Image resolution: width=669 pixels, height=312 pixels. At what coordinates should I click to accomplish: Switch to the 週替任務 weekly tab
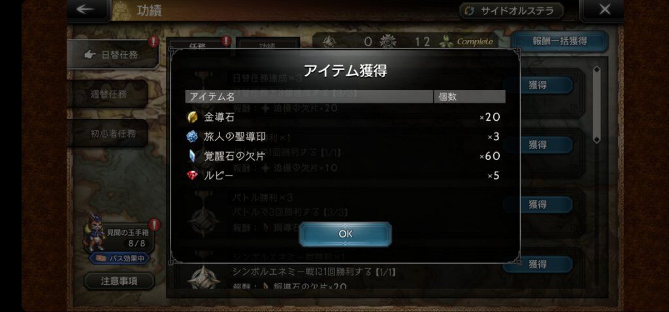(x=108, y=94)
